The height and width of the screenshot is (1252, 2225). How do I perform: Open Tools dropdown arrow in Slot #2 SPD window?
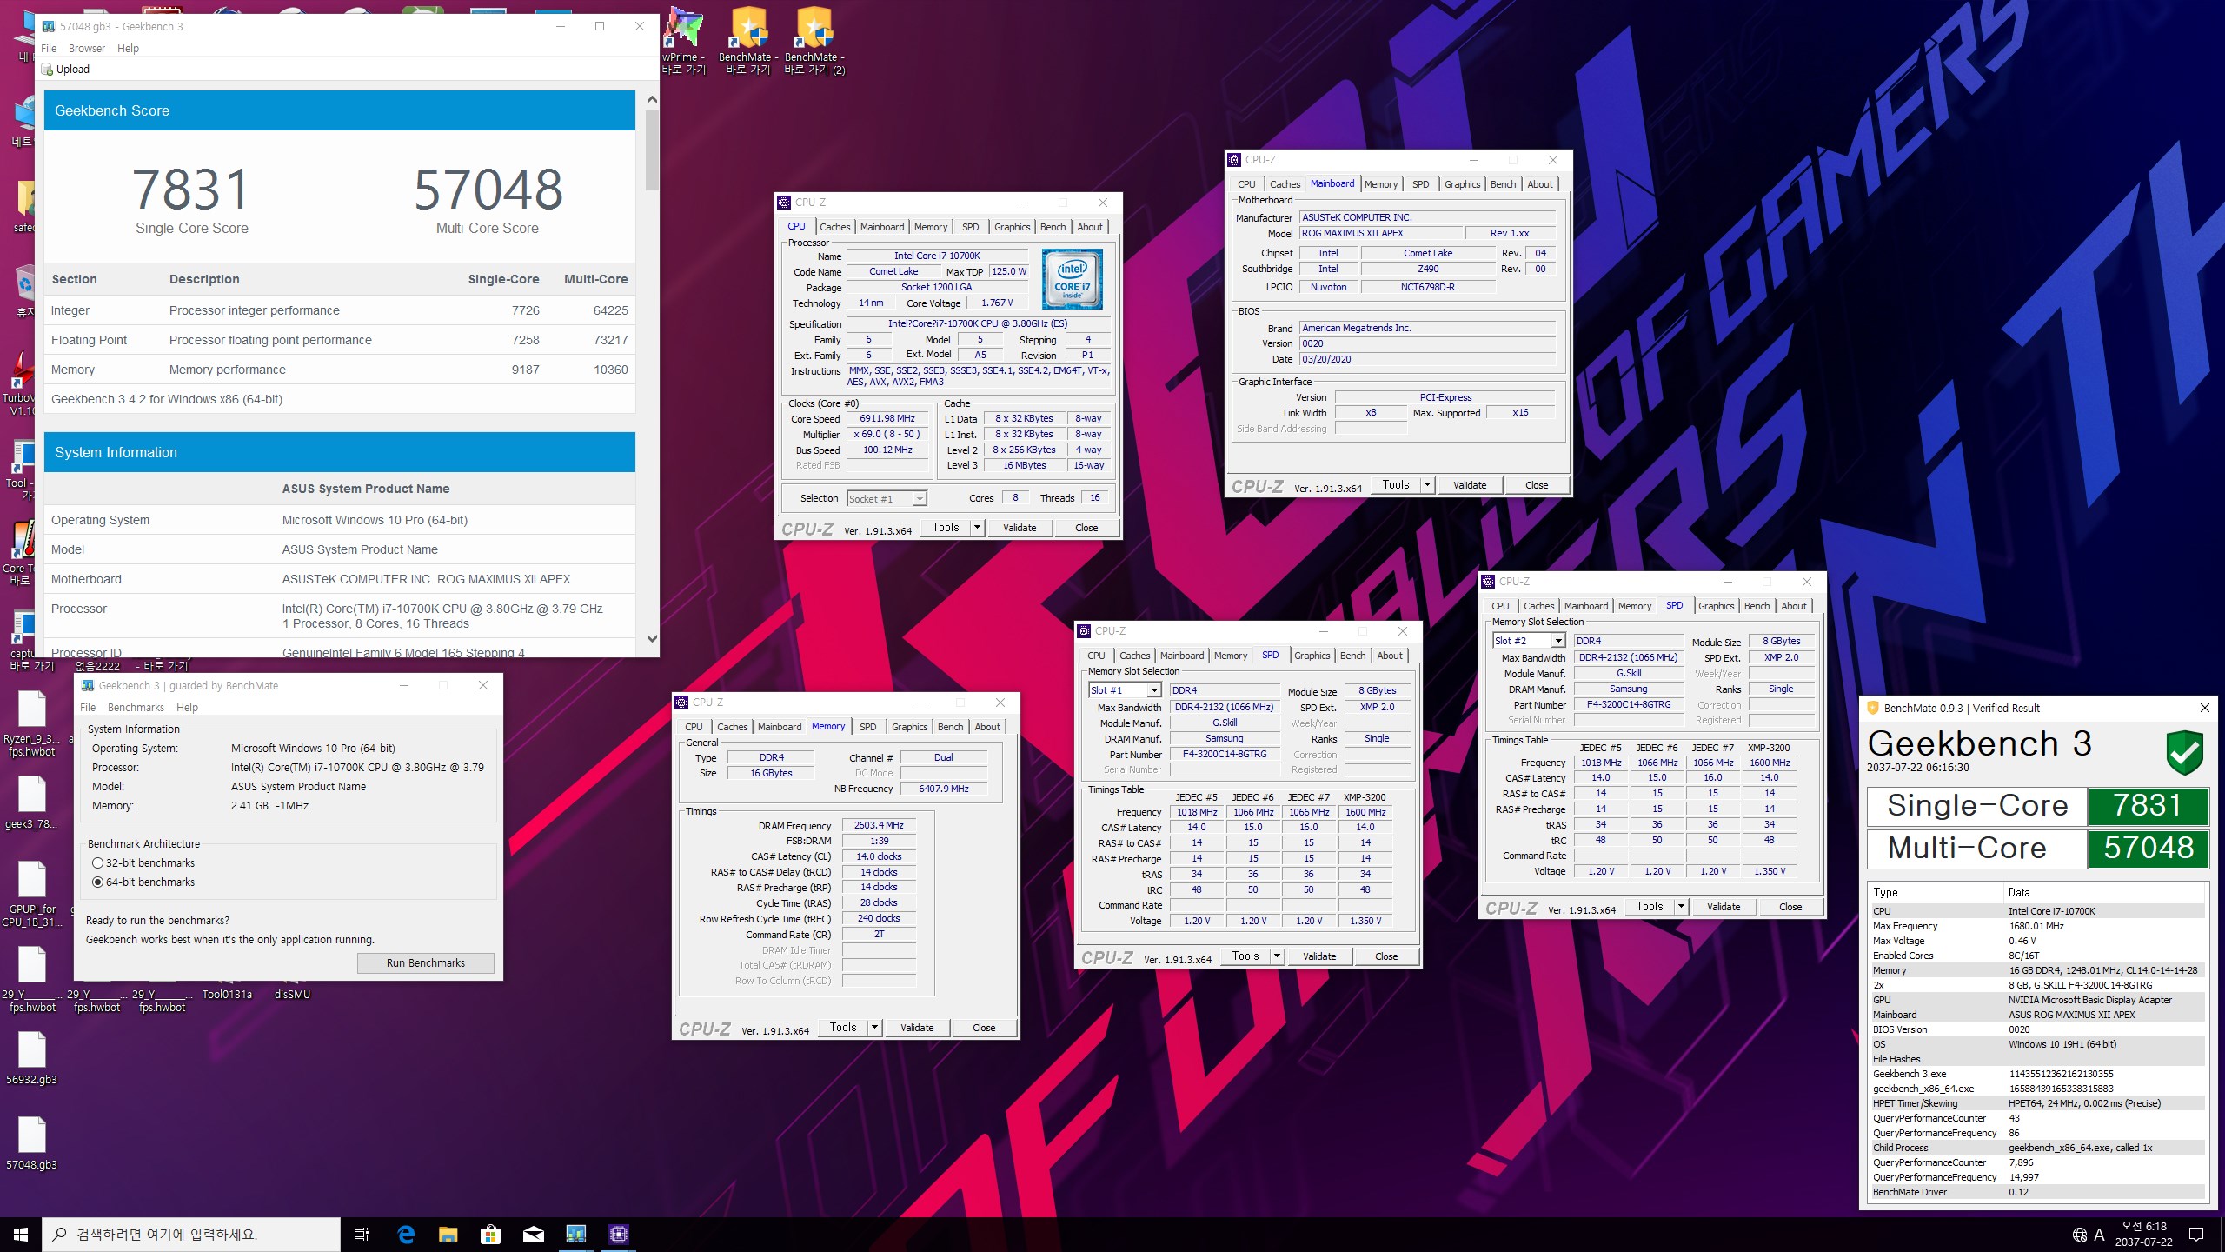tap(1681, 907)
